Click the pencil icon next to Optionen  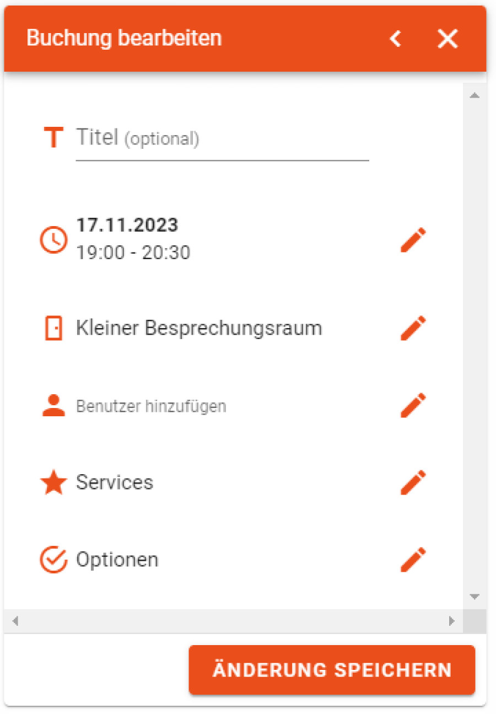point(413,560)
